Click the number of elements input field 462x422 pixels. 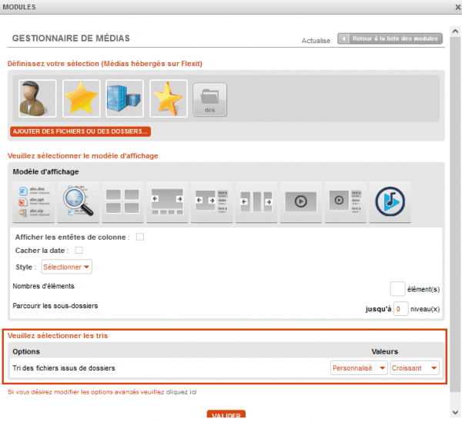coord(397,289)
